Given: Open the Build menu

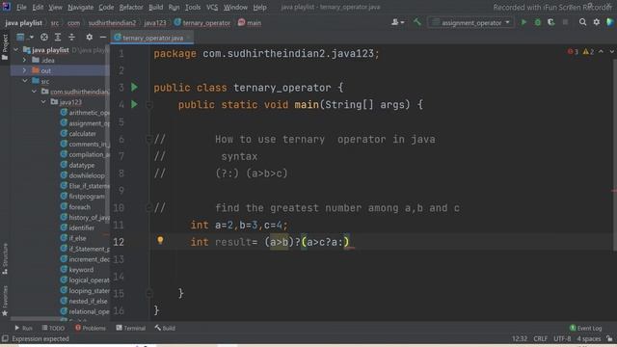Looking at the screenshot, I should (x=156, y=7).
